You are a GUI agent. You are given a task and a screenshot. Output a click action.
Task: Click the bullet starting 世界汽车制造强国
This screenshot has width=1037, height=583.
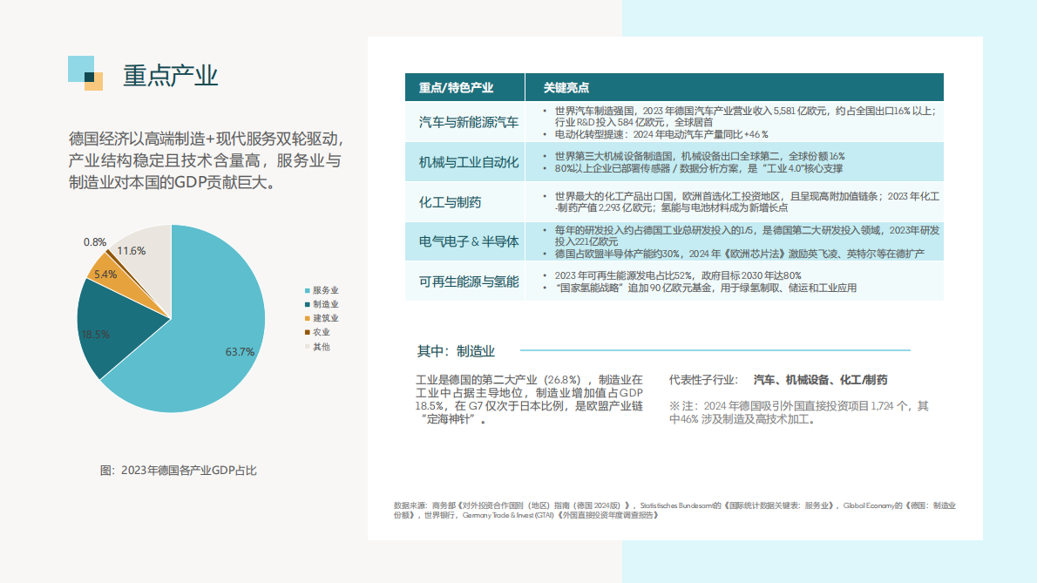pos(745,116)
